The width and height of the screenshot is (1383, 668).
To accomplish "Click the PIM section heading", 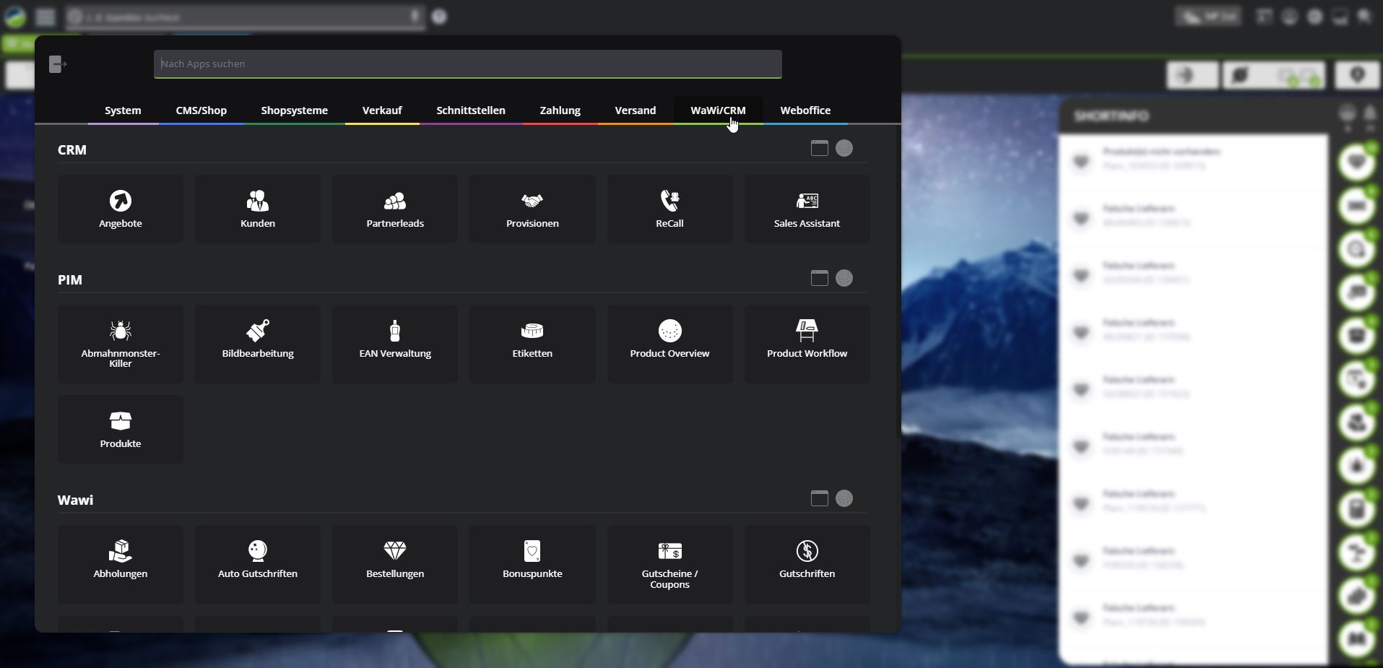I will [70, 279].
